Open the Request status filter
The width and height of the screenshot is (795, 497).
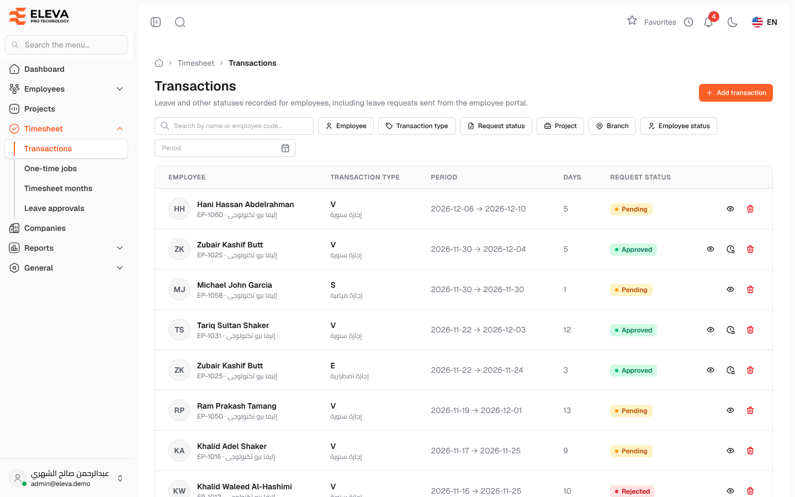496,126
